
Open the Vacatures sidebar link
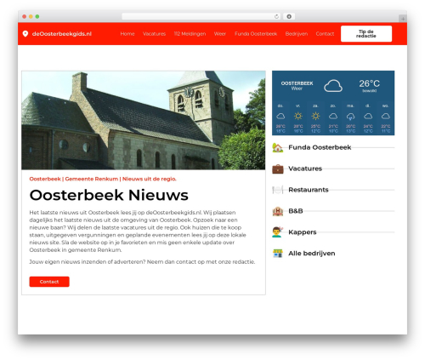click(305, 169)
